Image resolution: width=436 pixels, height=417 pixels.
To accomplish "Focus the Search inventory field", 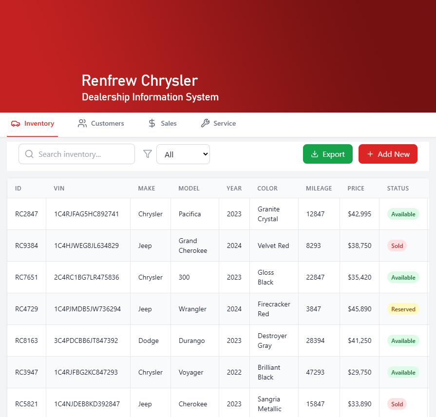I will point(77,154).
